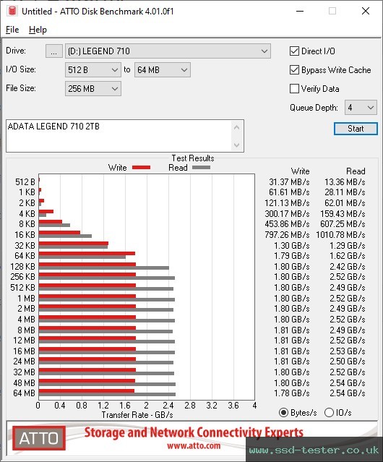383x462 pixels.
Task: Click the description box scroll down arrow
Action: [x=237, y=145]
